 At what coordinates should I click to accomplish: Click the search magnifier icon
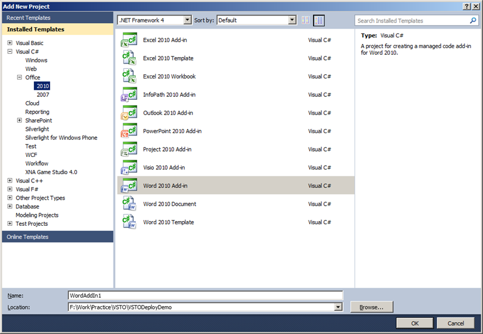point(473,21)
